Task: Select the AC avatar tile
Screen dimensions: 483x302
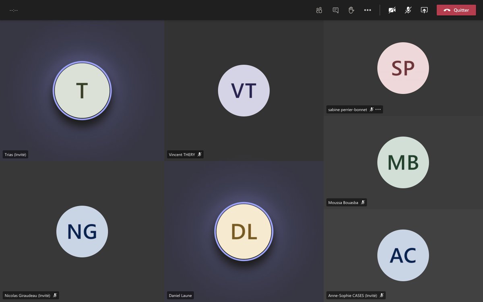Action: 403,255
